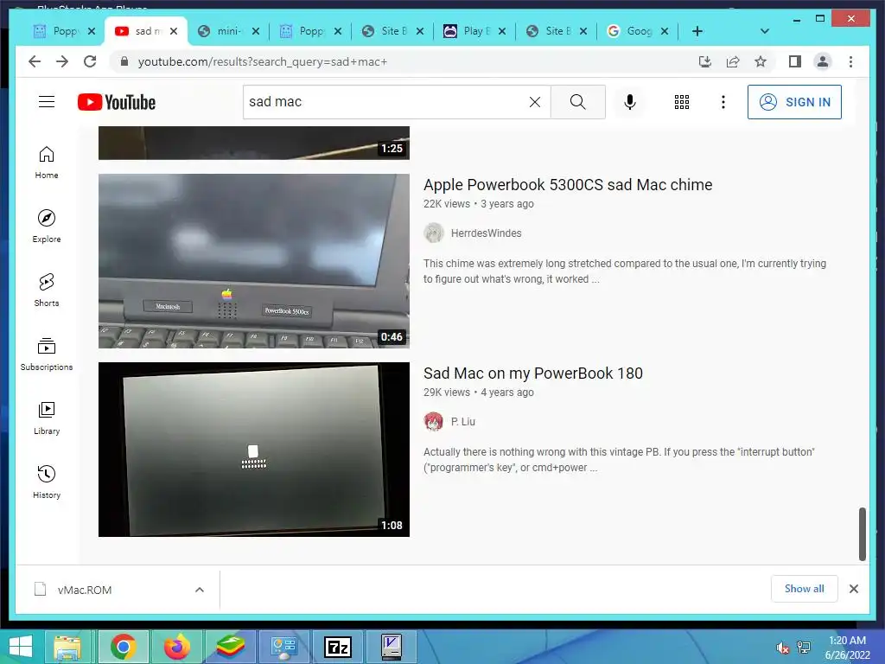Go back in Chrome

click(x=35, y=61)
